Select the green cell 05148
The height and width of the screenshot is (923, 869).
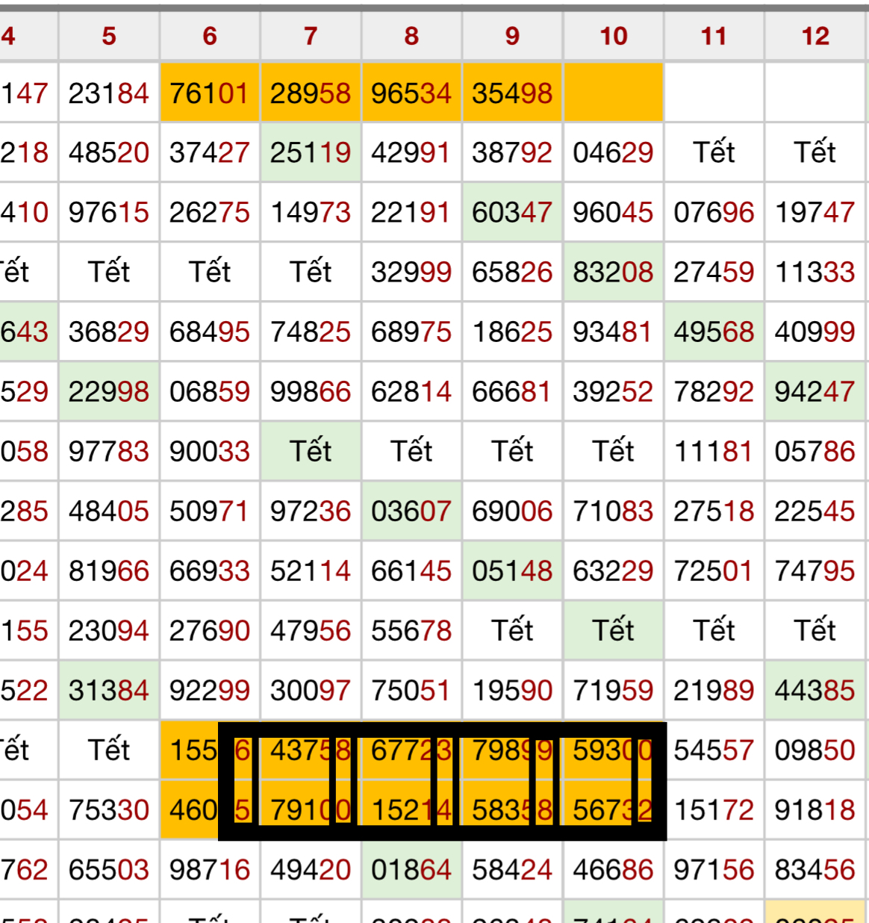[512, 571]
